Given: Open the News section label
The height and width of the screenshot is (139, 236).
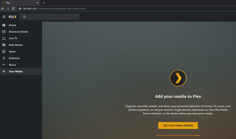Looking at the screenshot, I should coord(12,52).
